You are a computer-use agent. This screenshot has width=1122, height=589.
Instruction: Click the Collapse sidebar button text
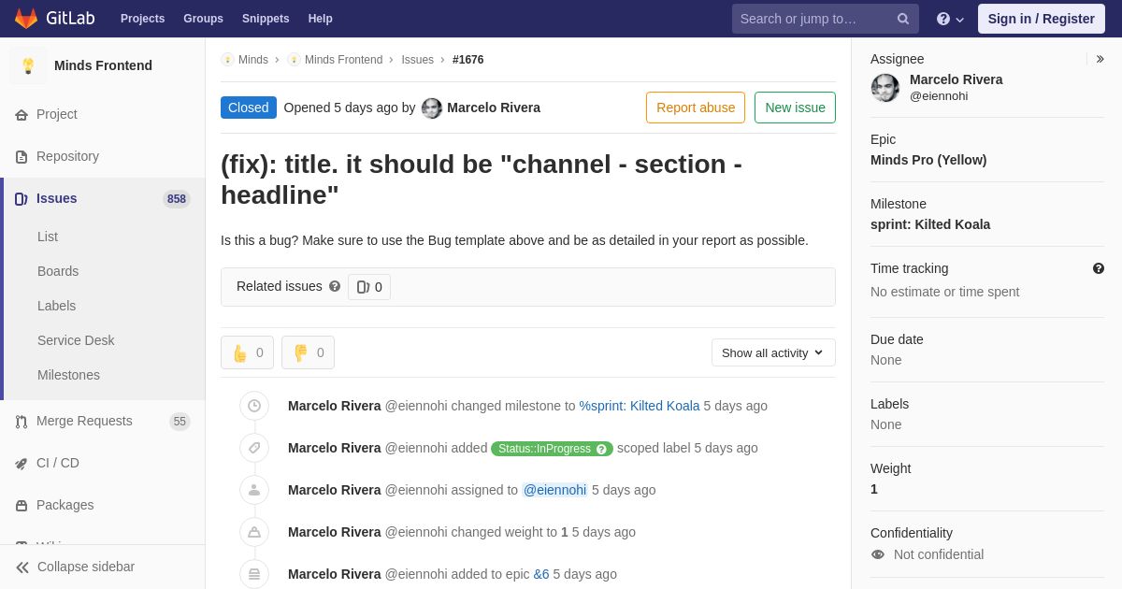pyautogui.click(x=86, y=567)
